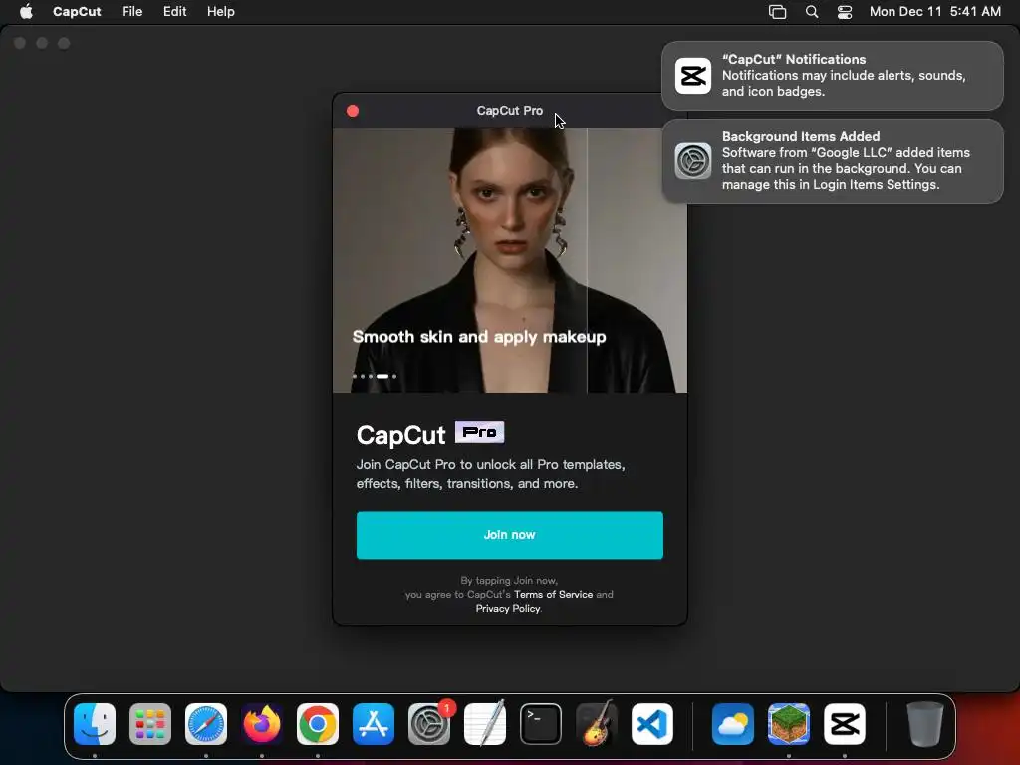Screen dimensions: 1020x765
Task: Select the last carousel dot indicator
Action: point(394,376)
